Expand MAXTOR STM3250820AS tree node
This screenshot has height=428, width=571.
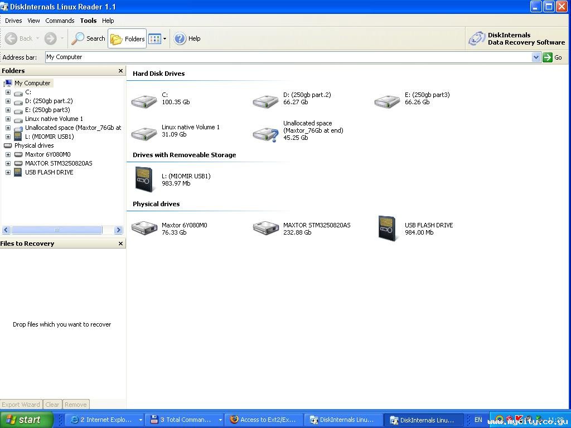(x=8, y=163)
